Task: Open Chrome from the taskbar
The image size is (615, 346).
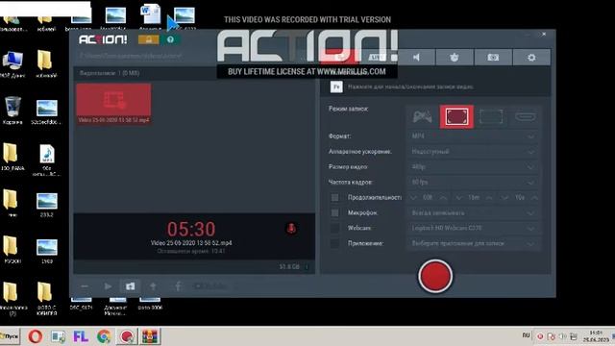Action: 104,336
